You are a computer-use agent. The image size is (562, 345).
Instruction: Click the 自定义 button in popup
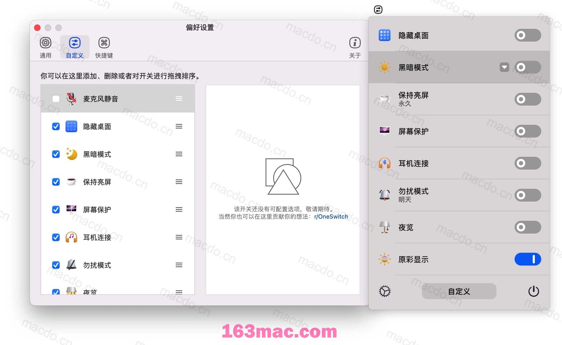[x=459, y=291]
